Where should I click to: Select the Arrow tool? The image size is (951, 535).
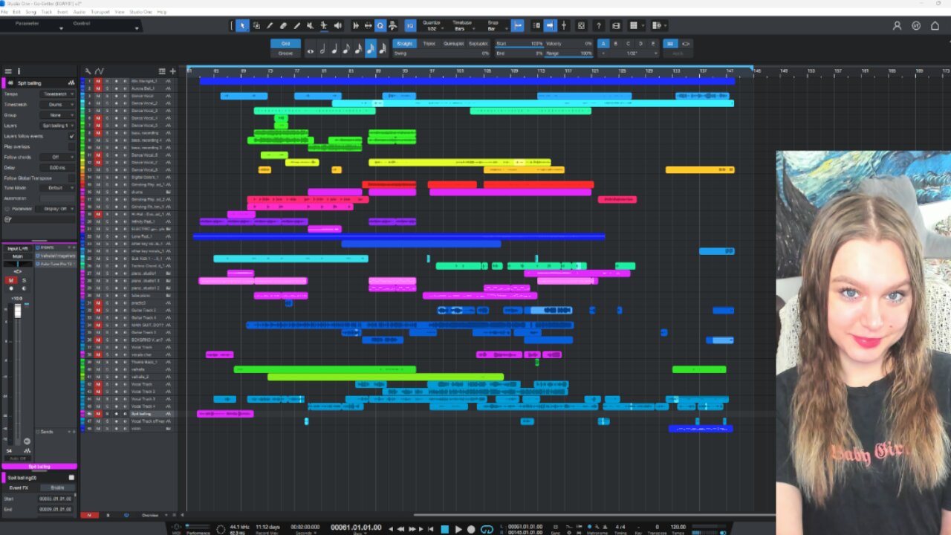click(x=242, y=26)
